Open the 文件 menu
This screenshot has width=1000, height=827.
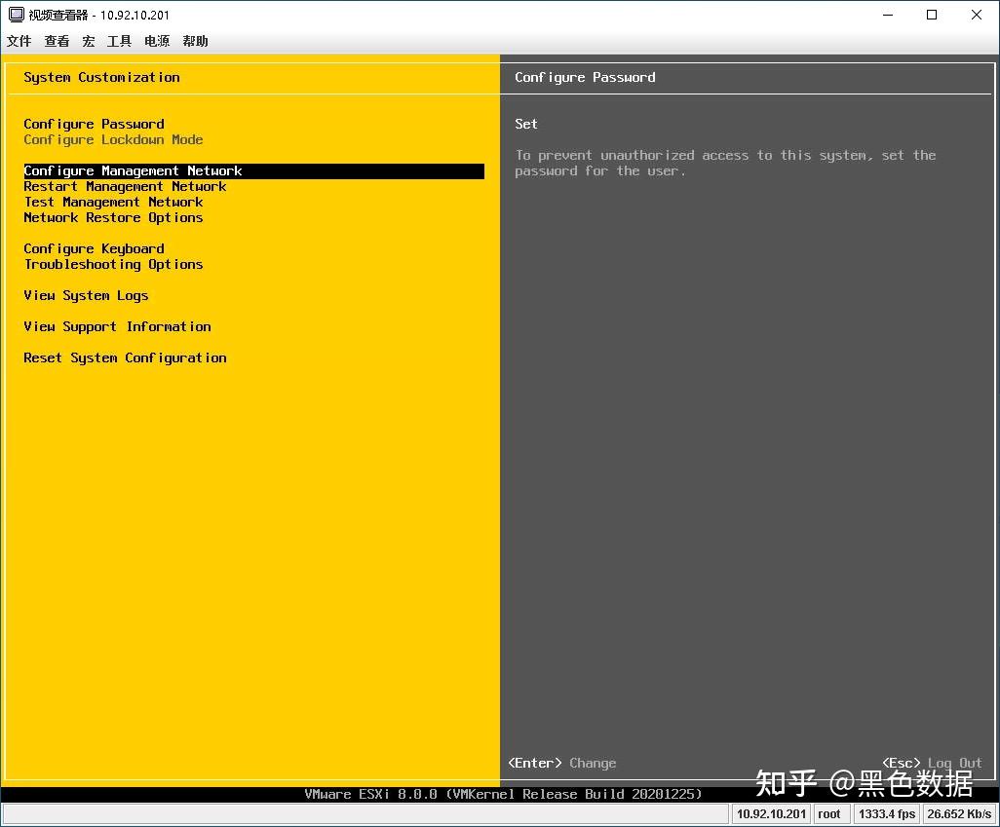tap(19, 41)
